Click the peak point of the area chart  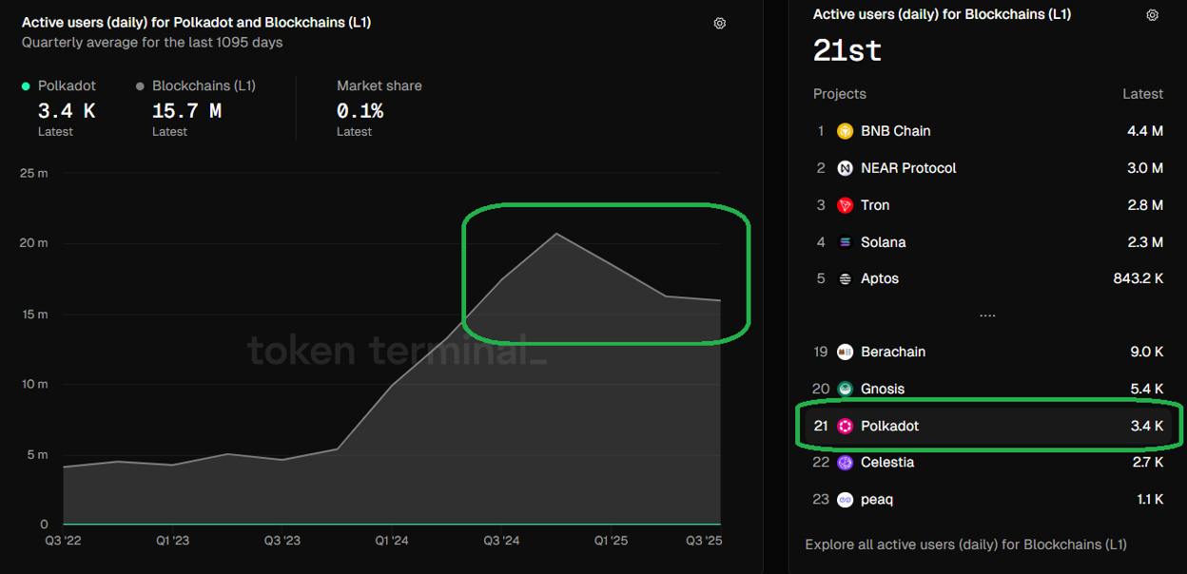(x=556, y=233)
